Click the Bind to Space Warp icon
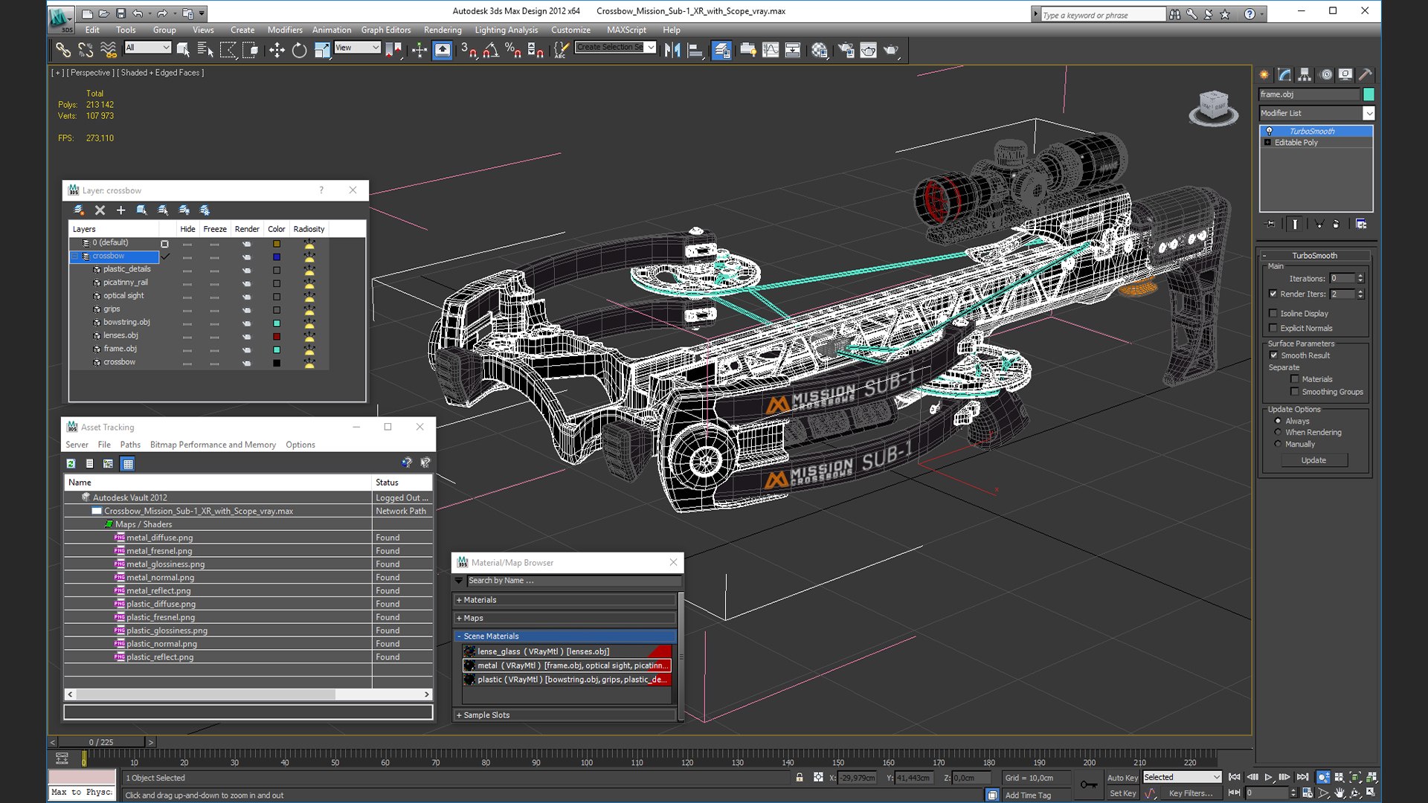This screenshot has height=803, width=1428. point(109,50)
